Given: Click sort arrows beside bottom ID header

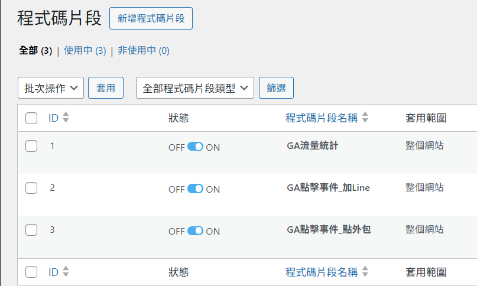Looking at the screenshot, I should 66,272.
